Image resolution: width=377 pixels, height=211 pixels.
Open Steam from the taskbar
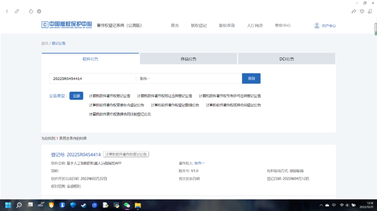[83, 205]
